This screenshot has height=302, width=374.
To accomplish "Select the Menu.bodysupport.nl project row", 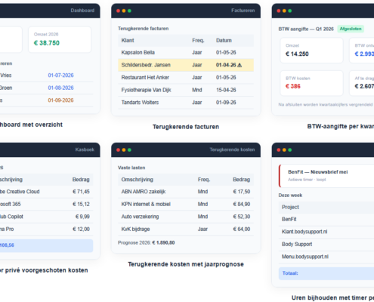I will 326,257.
